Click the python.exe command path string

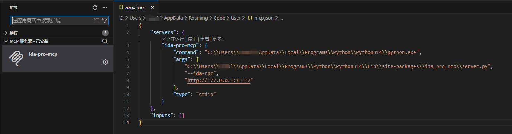coord(312,52)
